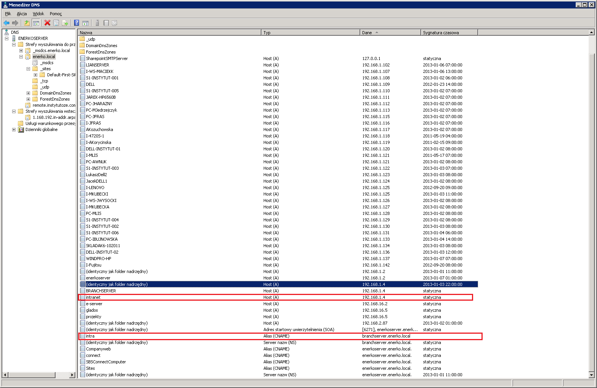Click the new server toolbar icon

(97, 23)
